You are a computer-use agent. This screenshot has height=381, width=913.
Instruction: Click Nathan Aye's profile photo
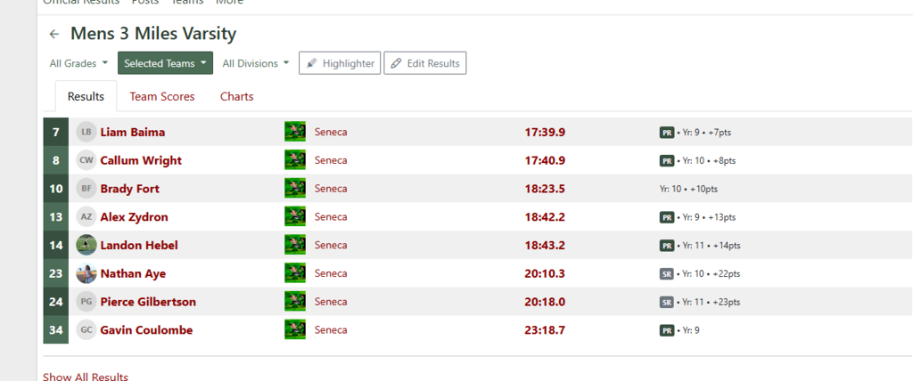(86, 273)
